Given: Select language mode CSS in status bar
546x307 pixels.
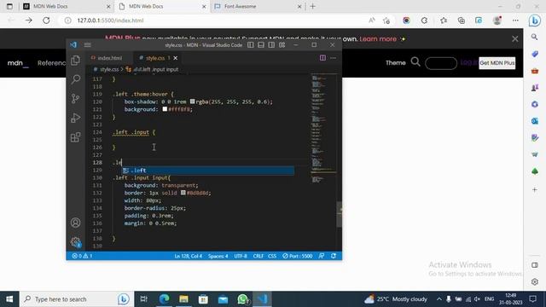Looking at the screenshot, I should pyautogui.click(x=272, y=256).
